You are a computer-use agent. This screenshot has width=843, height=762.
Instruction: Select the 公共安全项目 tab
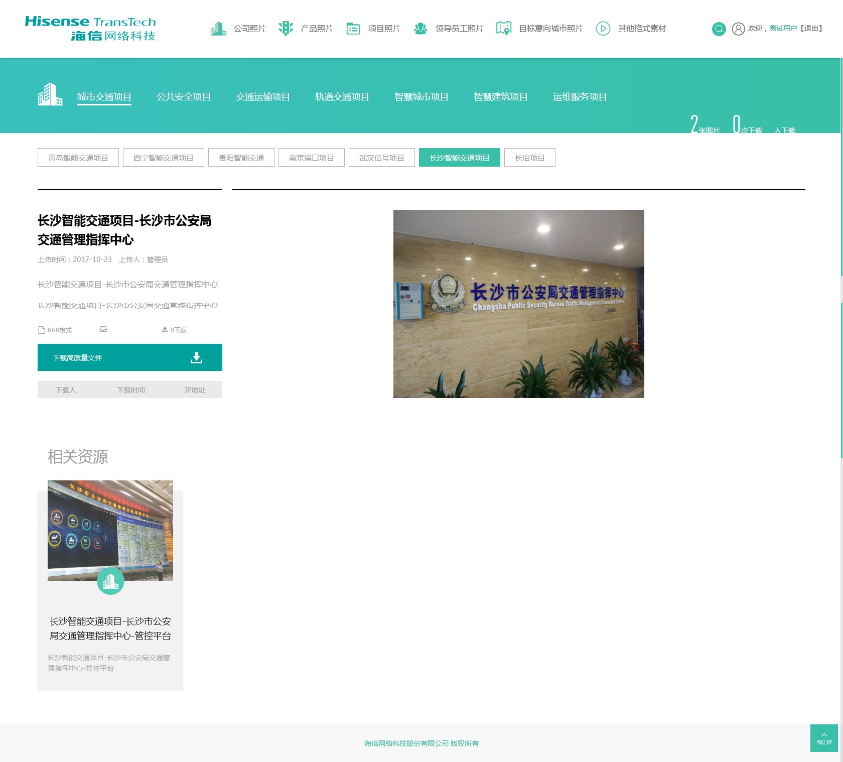point(184,97)
